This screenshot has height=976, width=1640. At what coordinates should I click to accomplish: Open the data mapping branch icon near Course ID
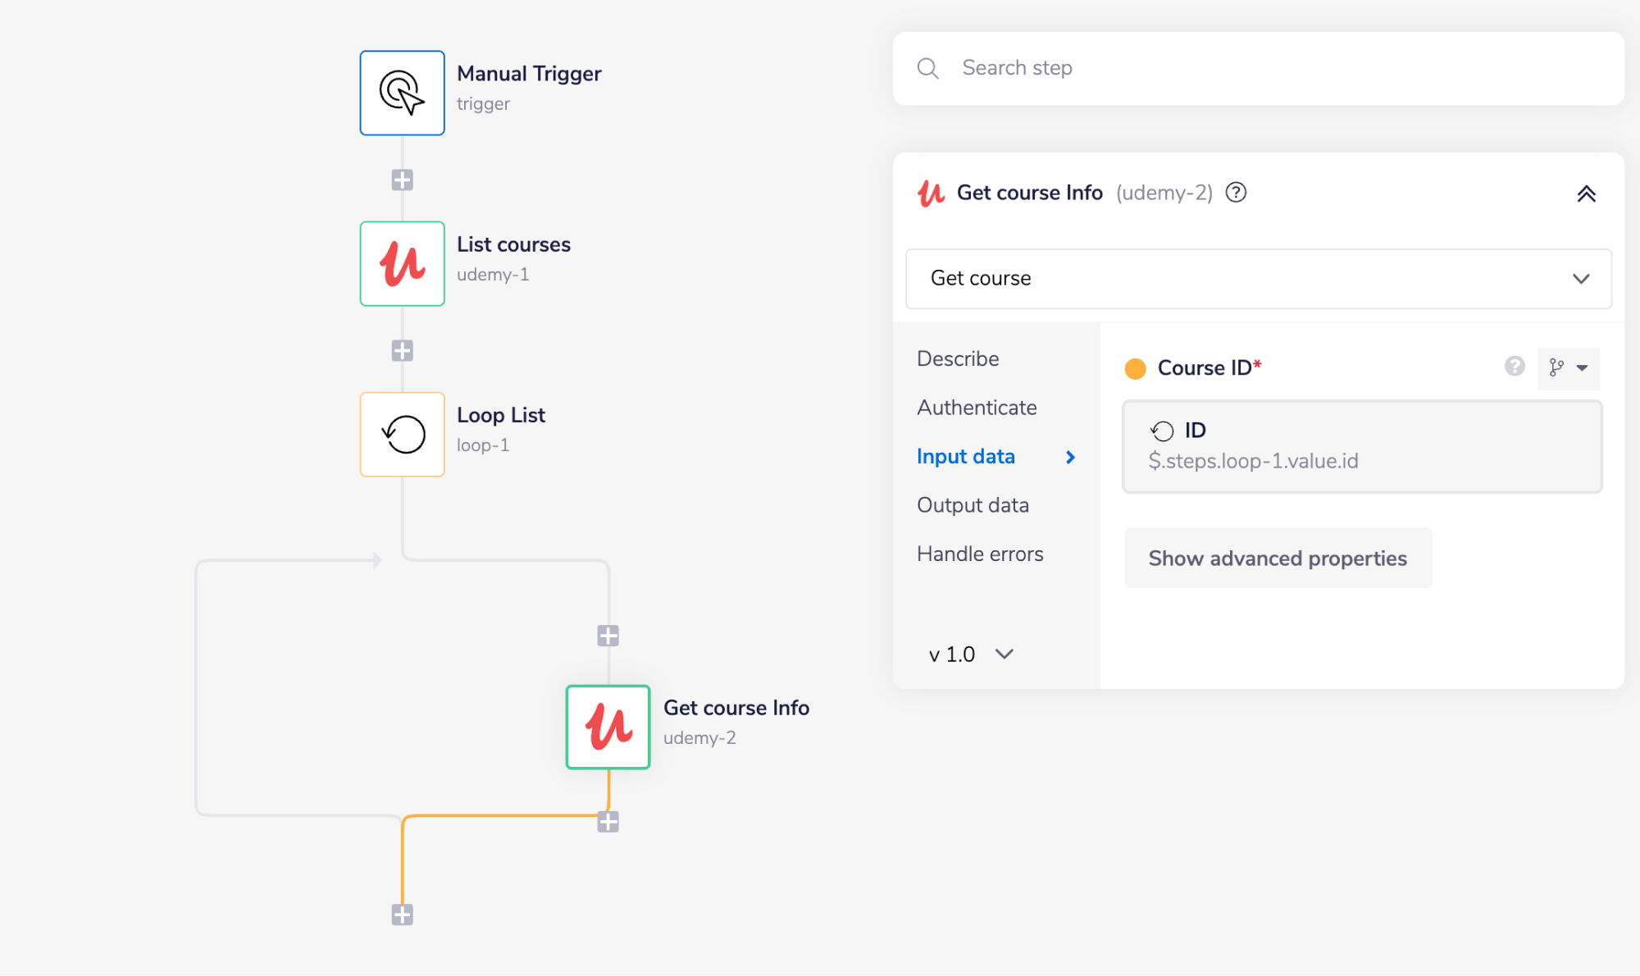pos(1556,368)
